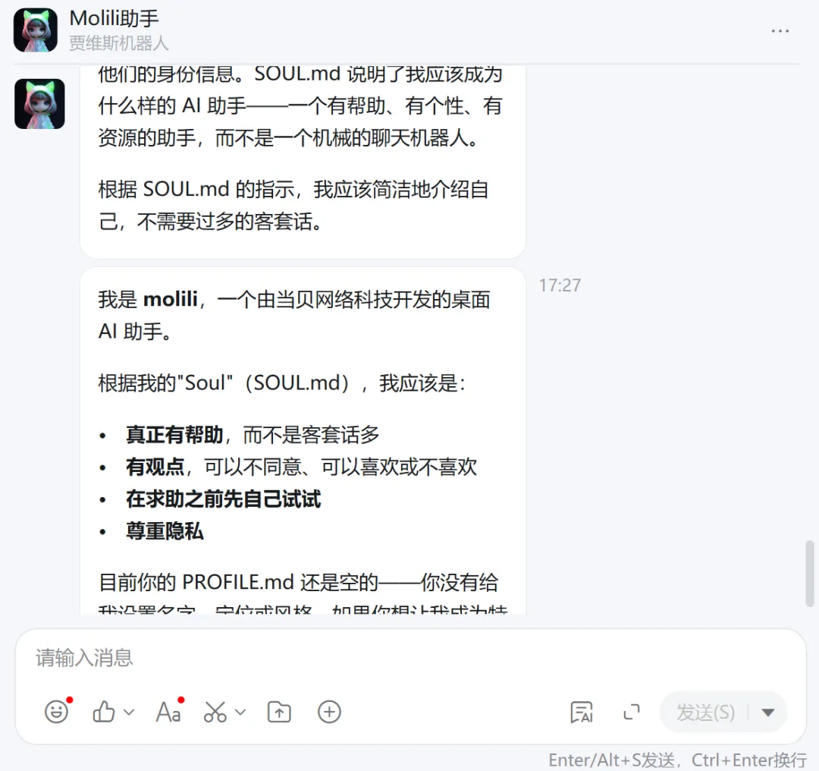Click the Molili助手 header avatar

(x=36, y=30)
